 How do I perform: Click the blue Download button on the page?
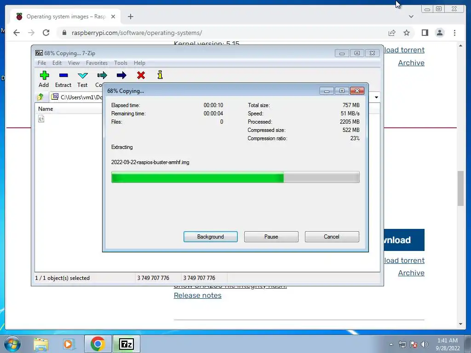[x=404, y=240]
